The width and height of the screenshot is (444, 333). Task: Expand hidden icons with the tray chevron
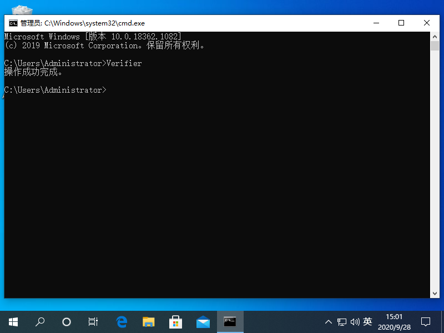pos(329,321)
